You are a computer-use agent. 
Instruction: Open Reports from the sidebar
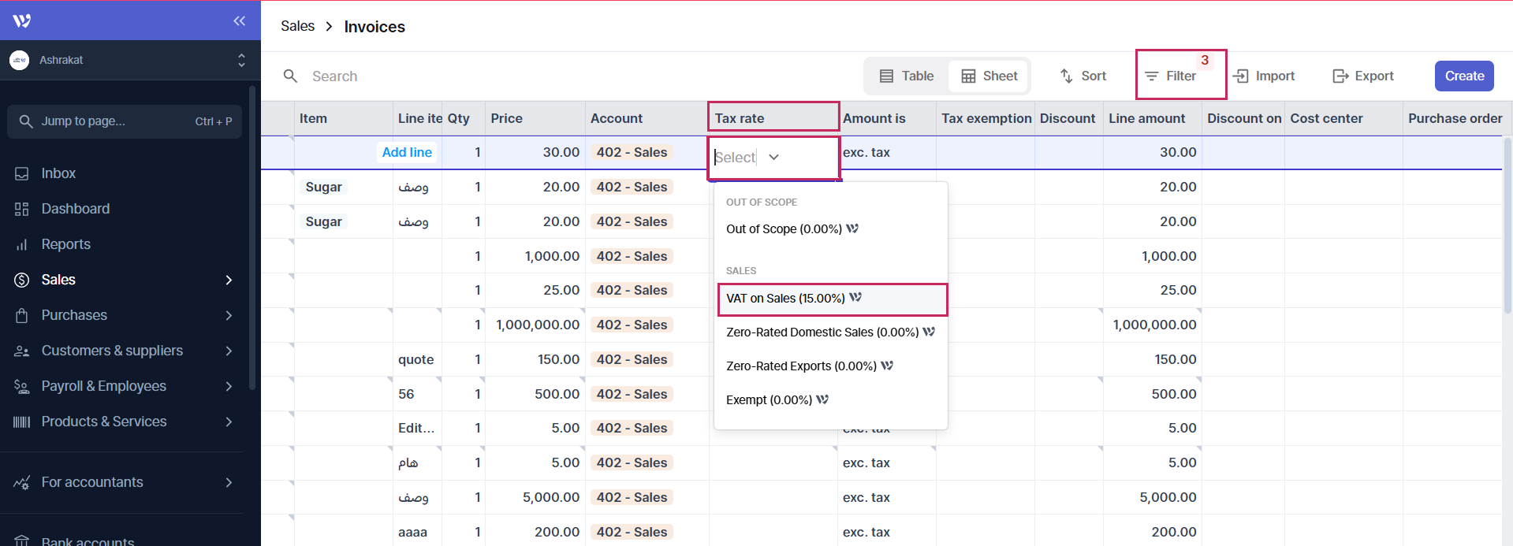tap(65, 244)
